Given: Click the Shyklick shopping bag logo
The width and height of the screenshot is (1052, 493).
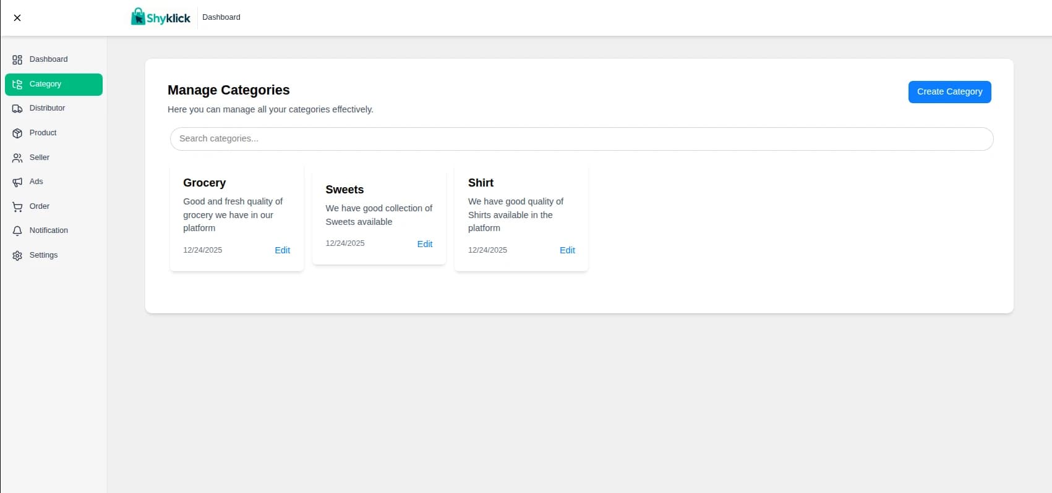Looking at the screenshot, I should click(137, 17).
